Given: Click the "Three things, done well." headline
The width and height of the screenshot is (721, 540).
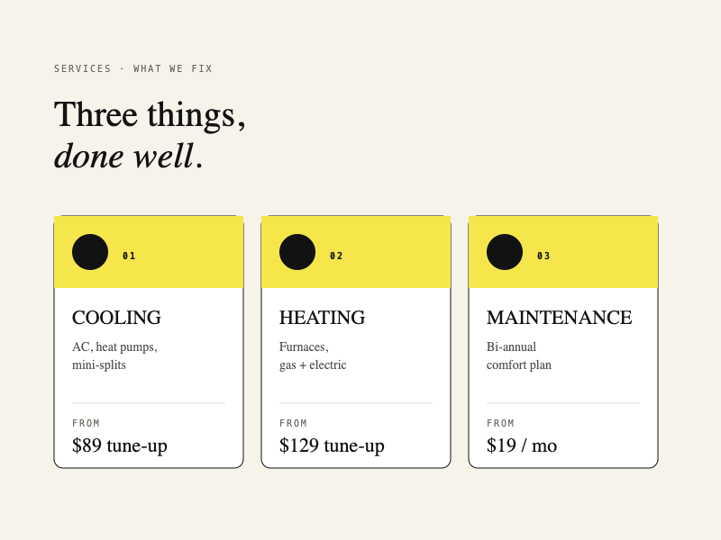Looking at the screenshot, I should [x=150, y=135].
